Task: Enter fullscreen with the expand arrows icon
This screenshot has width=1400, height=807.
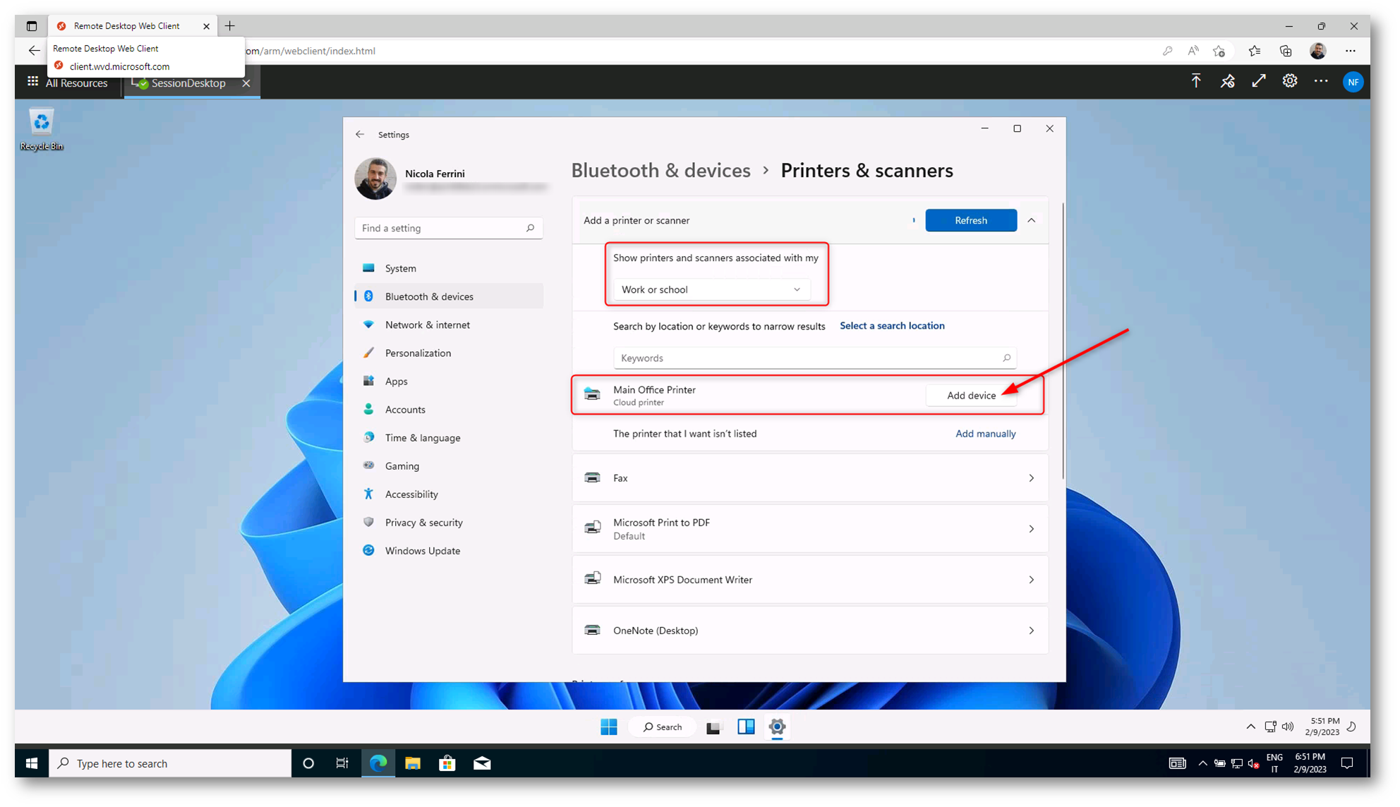Action: 1259,81
